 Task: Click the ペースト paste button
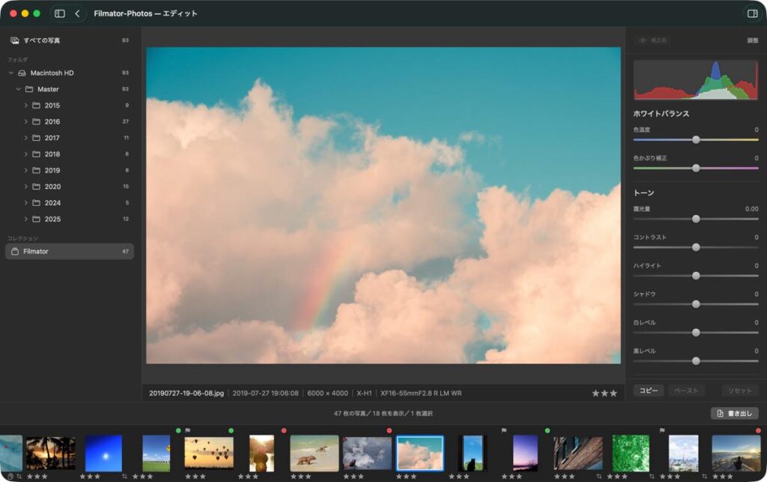(x=686, y=391)
